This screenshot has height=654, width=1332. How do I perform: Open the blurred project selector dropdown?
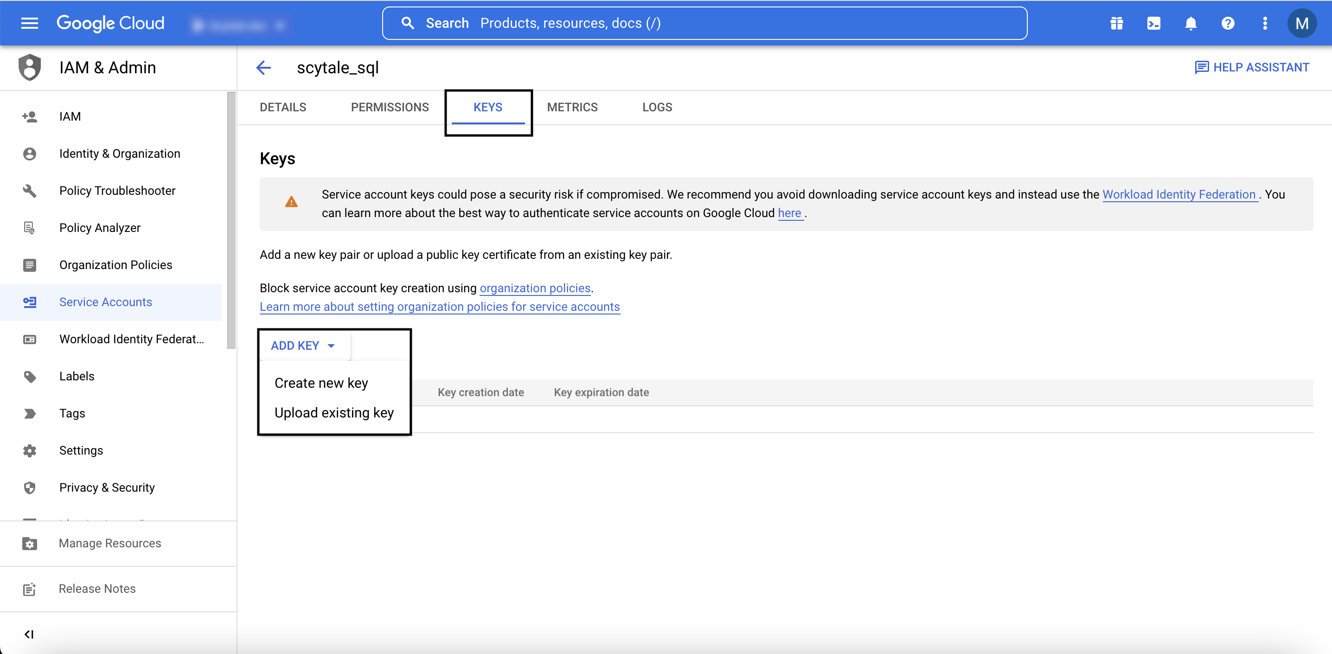click(x=239, y=25)
